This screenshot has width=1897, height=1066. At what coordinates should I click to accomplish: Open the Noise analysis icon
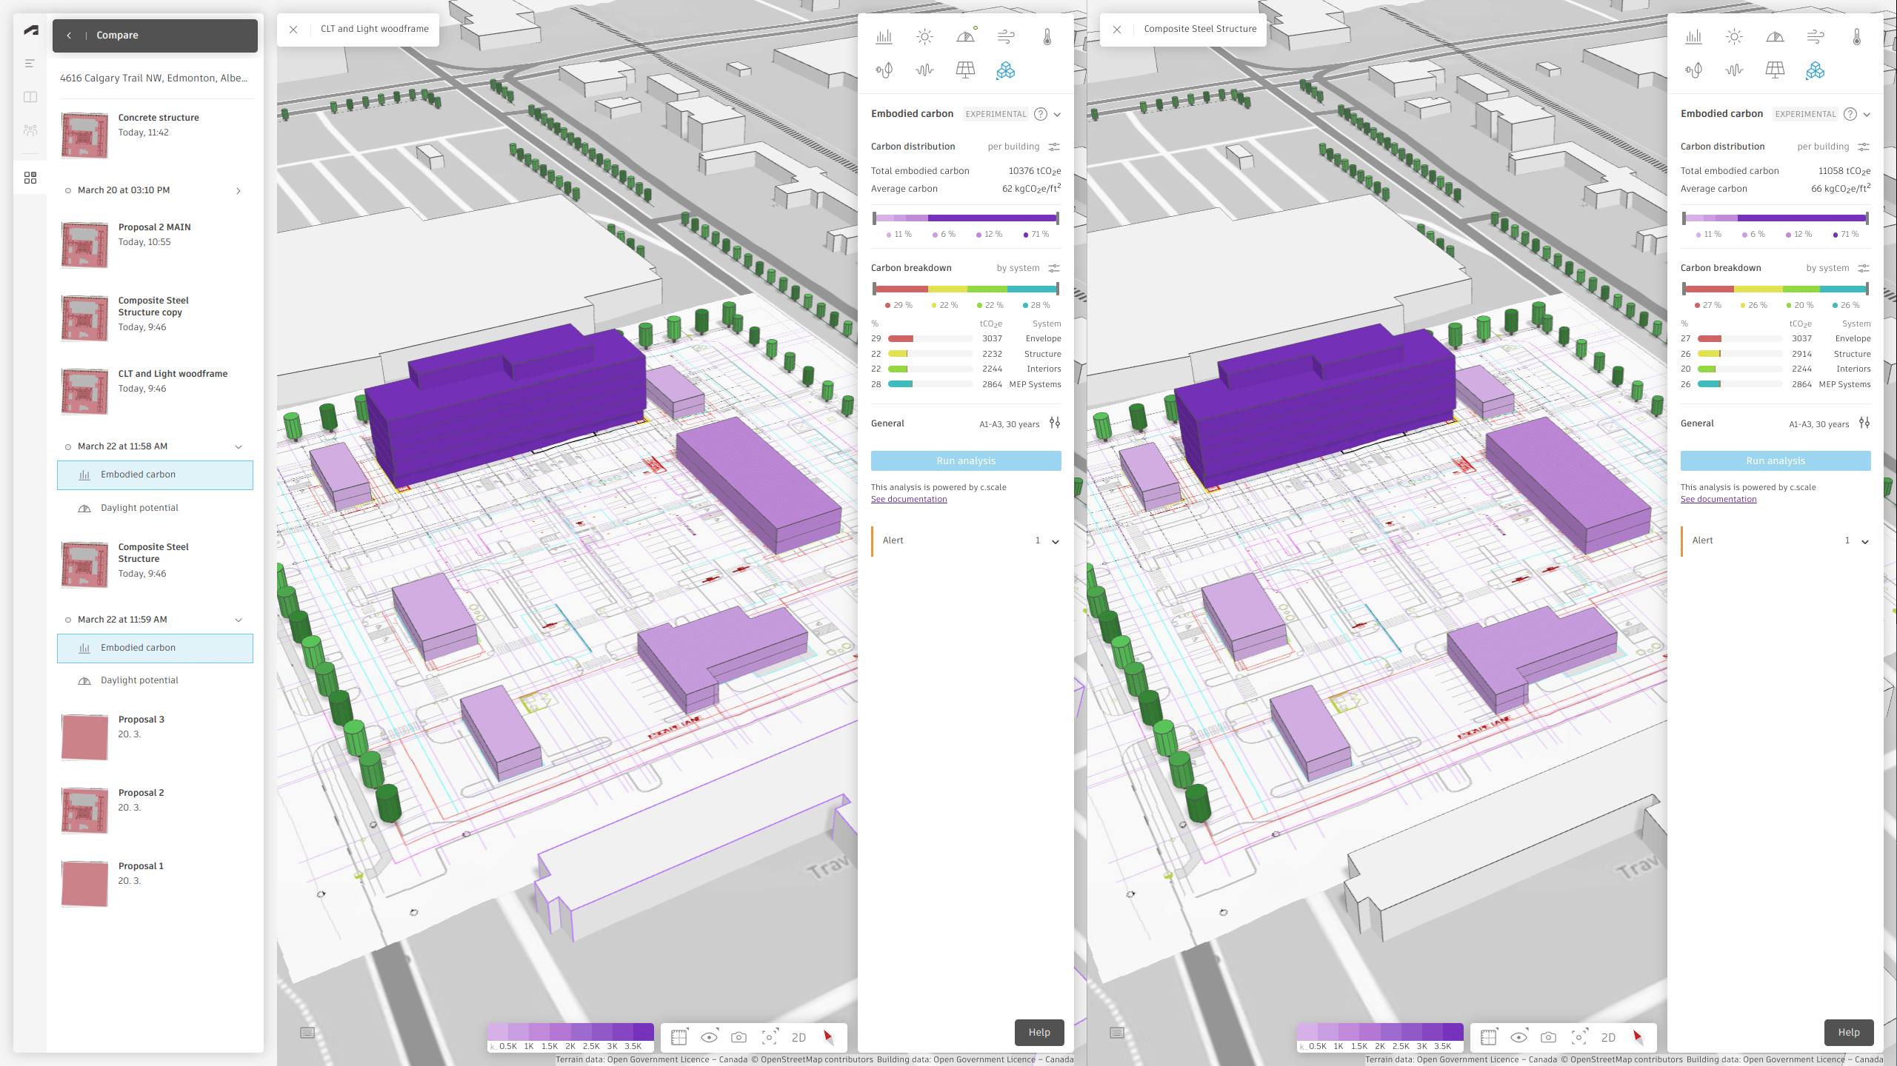(x=924, y=70)
